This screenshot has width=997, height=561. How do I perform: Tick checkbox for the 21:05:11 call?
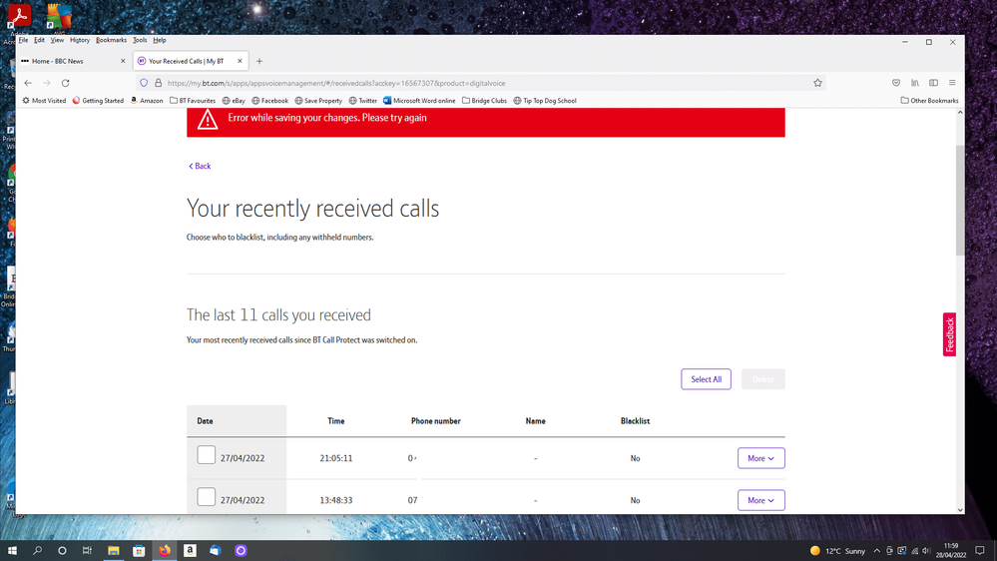click(206, 455)
